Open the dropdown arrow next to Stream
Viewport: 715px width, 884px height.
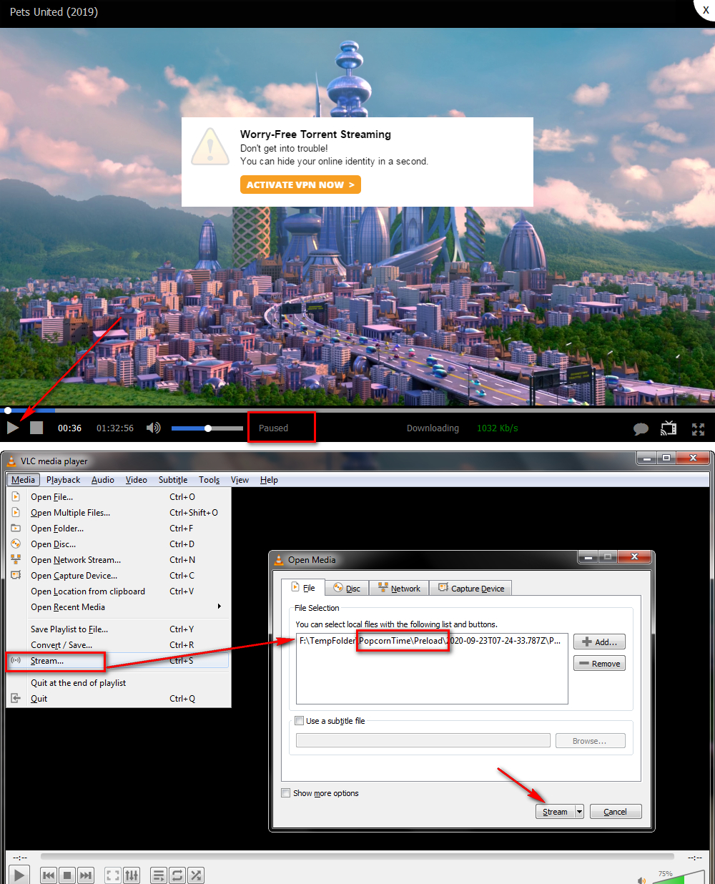(579, 812)
